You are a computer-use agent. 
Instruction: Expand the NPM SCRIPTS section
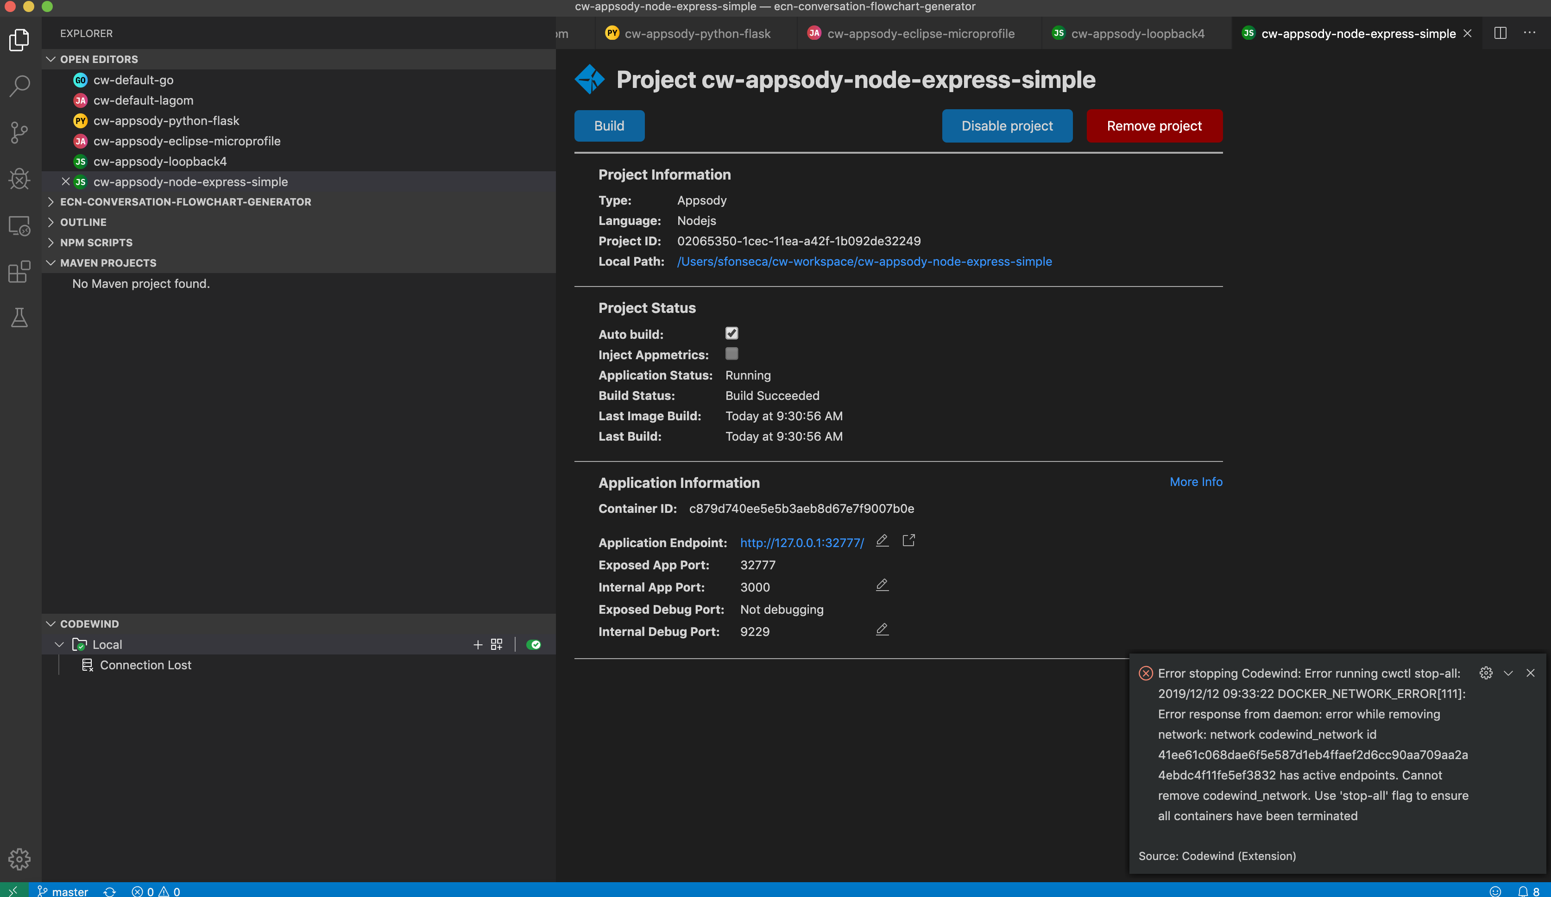[x=96, y=242]
